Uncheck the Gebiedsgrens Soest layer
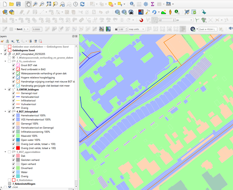Screen dimensions: 233x190 [x=5, y=50]
